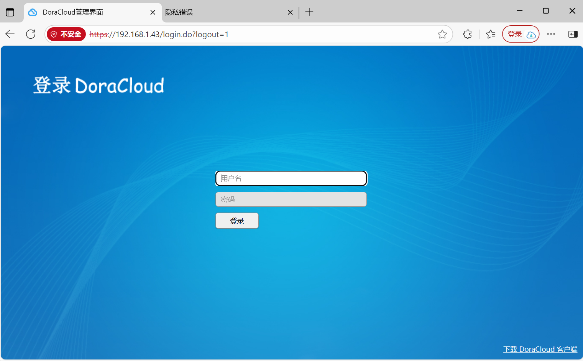Open the browser extensions icon
Screen dimensions: 583x361
click(x=468, y=34)
